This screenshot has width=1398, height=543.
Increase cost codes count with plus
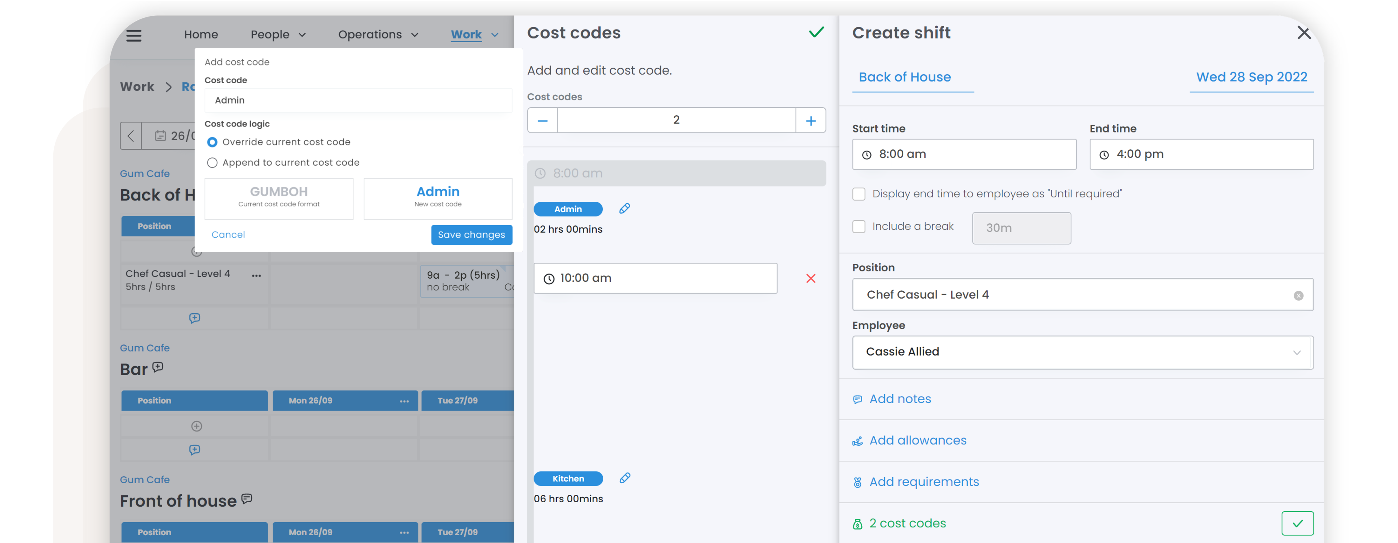(x=810, y=120)
